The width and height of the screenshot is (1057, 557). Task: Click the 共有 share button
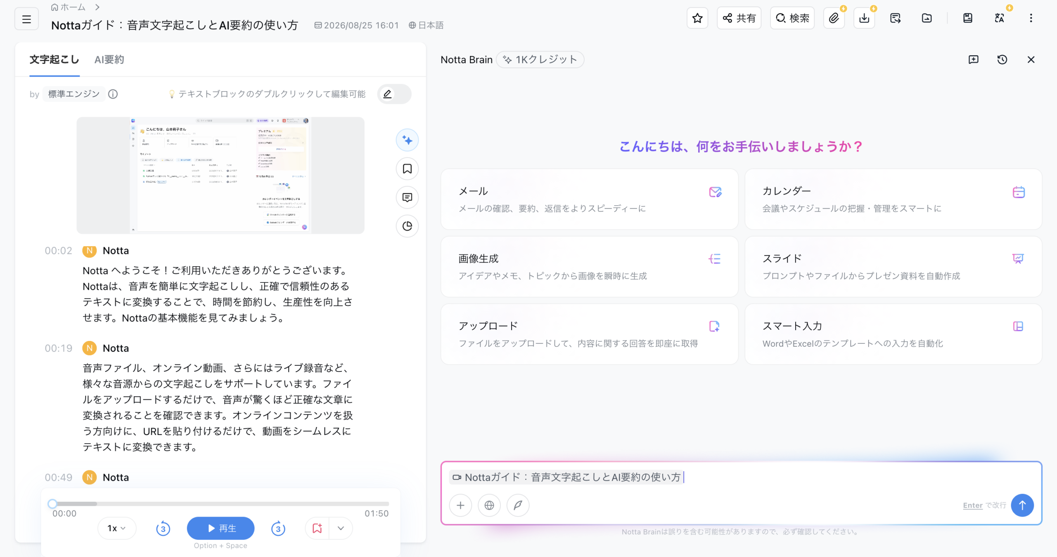[x=739, y=18]
